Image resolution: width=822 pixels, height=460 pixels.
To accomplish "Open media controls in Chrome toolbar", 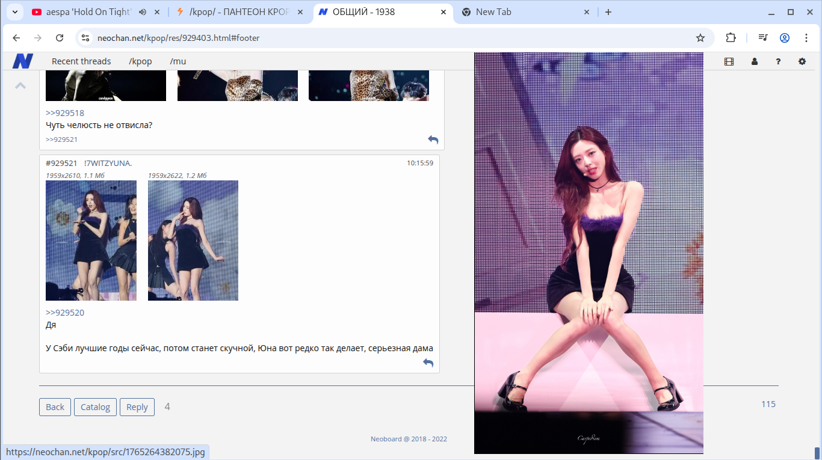I will (763, 38).
